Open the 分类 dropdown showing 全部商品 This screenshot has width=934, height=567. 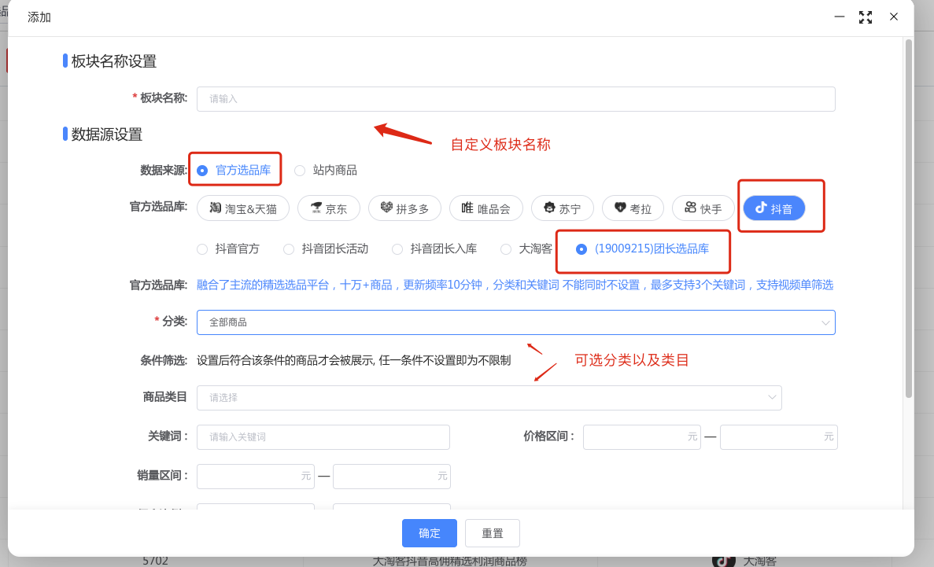click(x=516, y=322)
